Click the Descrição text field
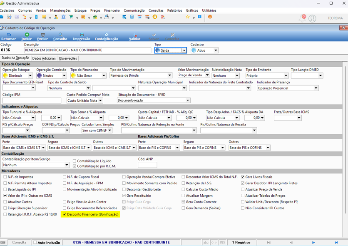Screen dimensions: 348x246 [88, 50]
